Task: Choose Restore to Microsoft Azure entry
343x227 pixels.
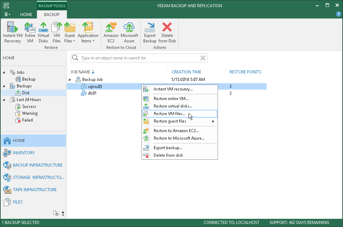Action: coord(180,138)
